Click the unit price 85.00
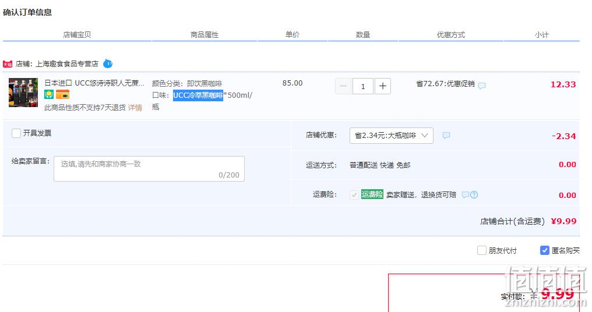Viewport: 592px width, 312px height. (293, 83)
